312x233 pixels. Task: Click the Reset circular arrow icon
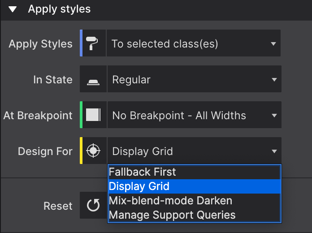[93, 205]
